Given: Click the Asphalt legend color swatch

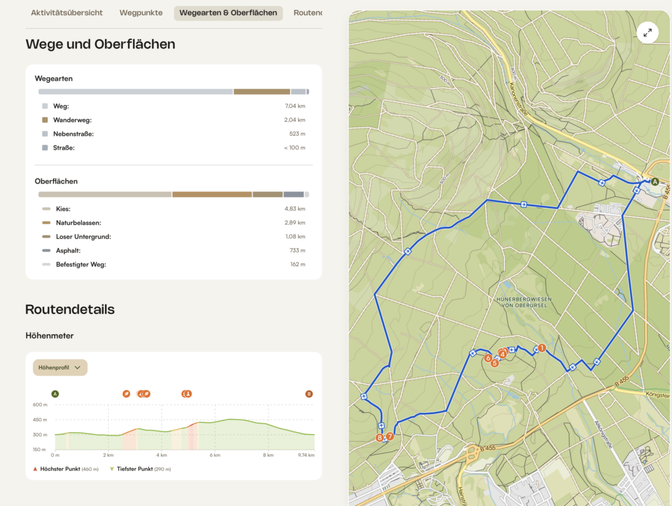Looking at the screenshot, I should tap(46, 250).
